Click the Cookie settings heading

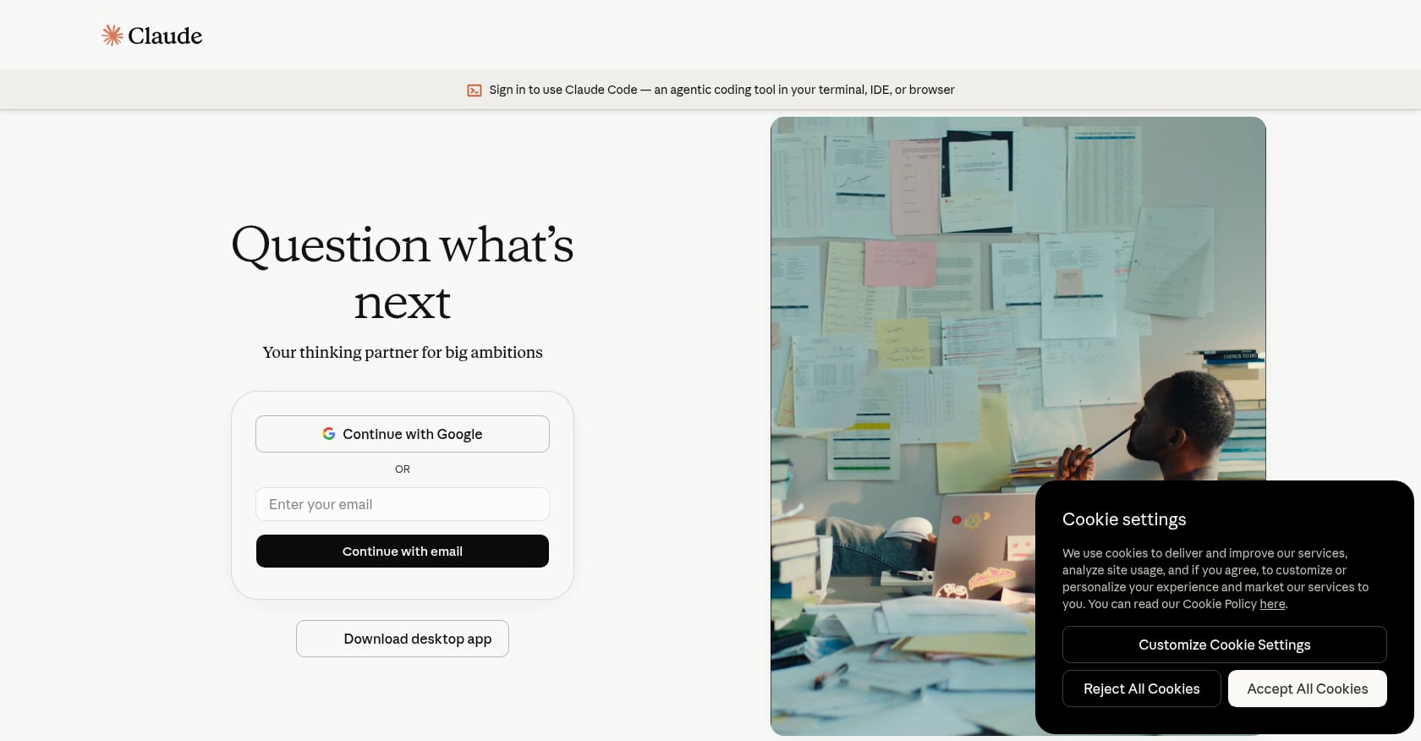pos(1124,519)
